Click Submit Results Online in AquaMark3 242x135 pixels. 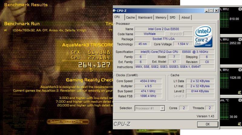coord(66,122)
